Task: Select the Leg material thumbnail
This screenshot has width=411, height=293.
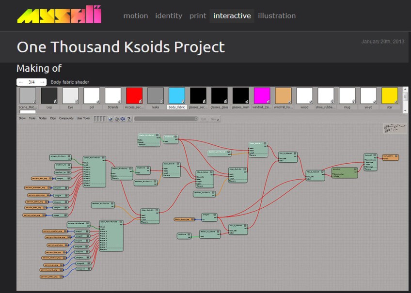Action: [x=49, y=96]
